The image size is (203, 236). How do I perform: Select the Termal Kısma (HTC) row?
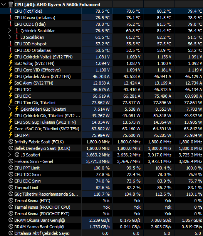102,201
